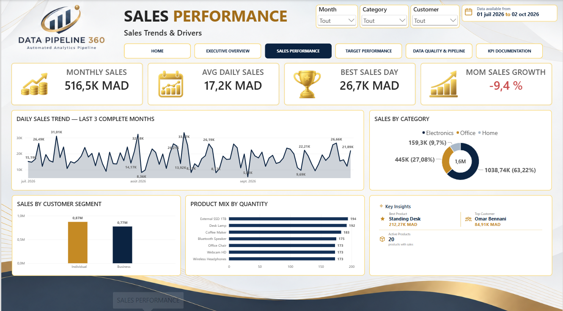Select the Individual segment bar
Image resolution: width=563 pixels, height=311 pixels.
78,242
